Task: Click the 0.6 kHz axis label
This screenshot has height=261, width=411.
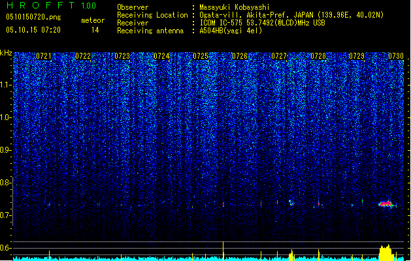Action: 6,248
